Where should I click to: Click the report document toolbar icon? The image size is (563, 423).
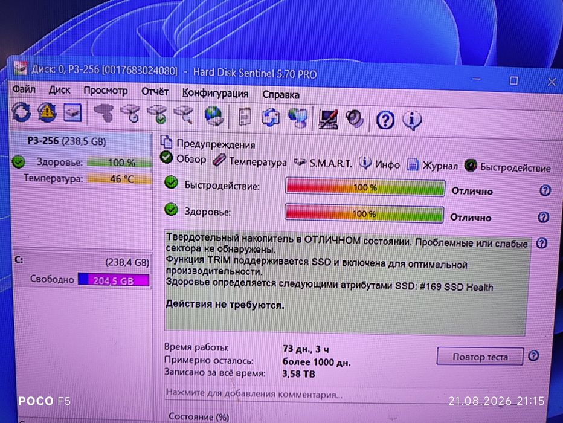(245, 117)
